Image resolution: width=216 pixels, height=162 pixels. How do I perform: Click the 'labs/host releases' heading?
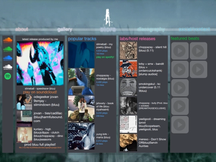pyautogui.click(x=138, y=39)
